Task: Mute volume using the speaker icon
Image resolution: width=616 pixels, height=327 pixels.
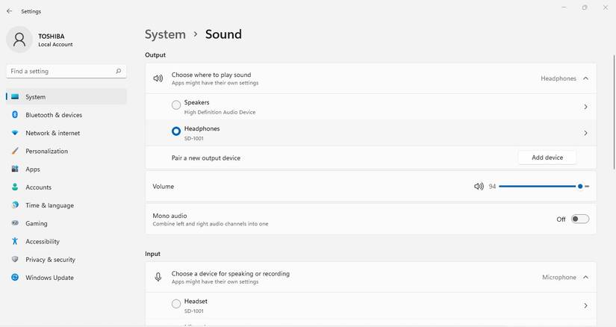Action: [x=479, y=187]
